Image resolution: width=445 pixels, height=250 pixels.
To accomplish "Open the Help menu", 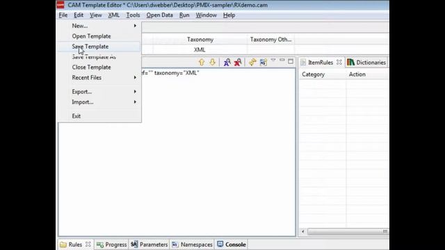I will tap(229, 15).
